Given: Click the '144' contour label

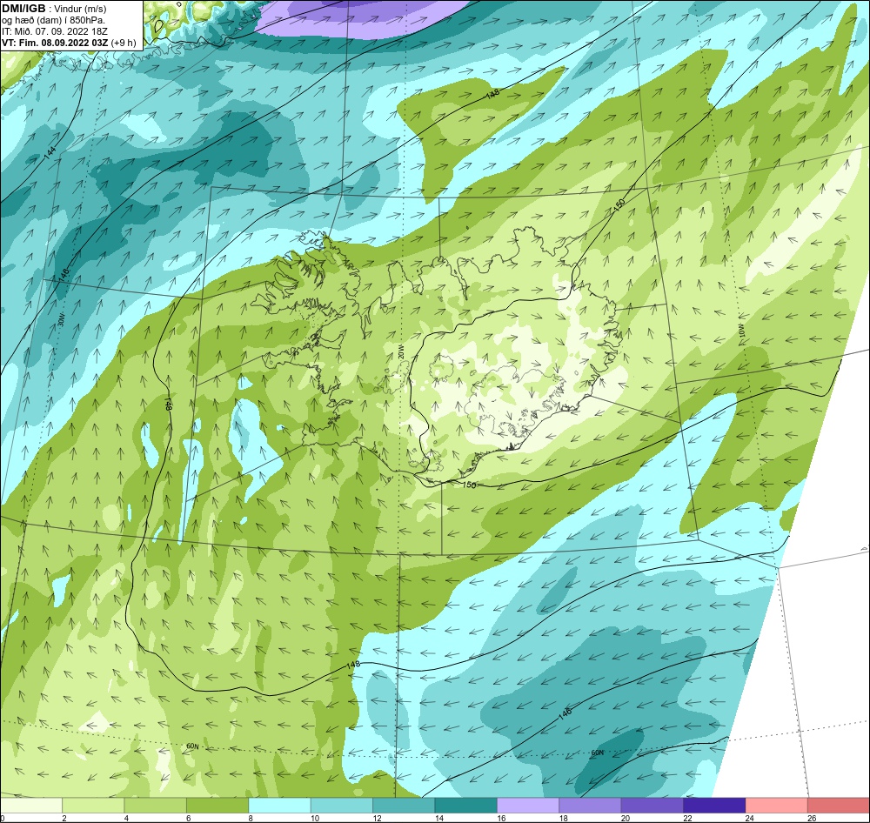Looking at the screenshot, I should coord(50,154).
